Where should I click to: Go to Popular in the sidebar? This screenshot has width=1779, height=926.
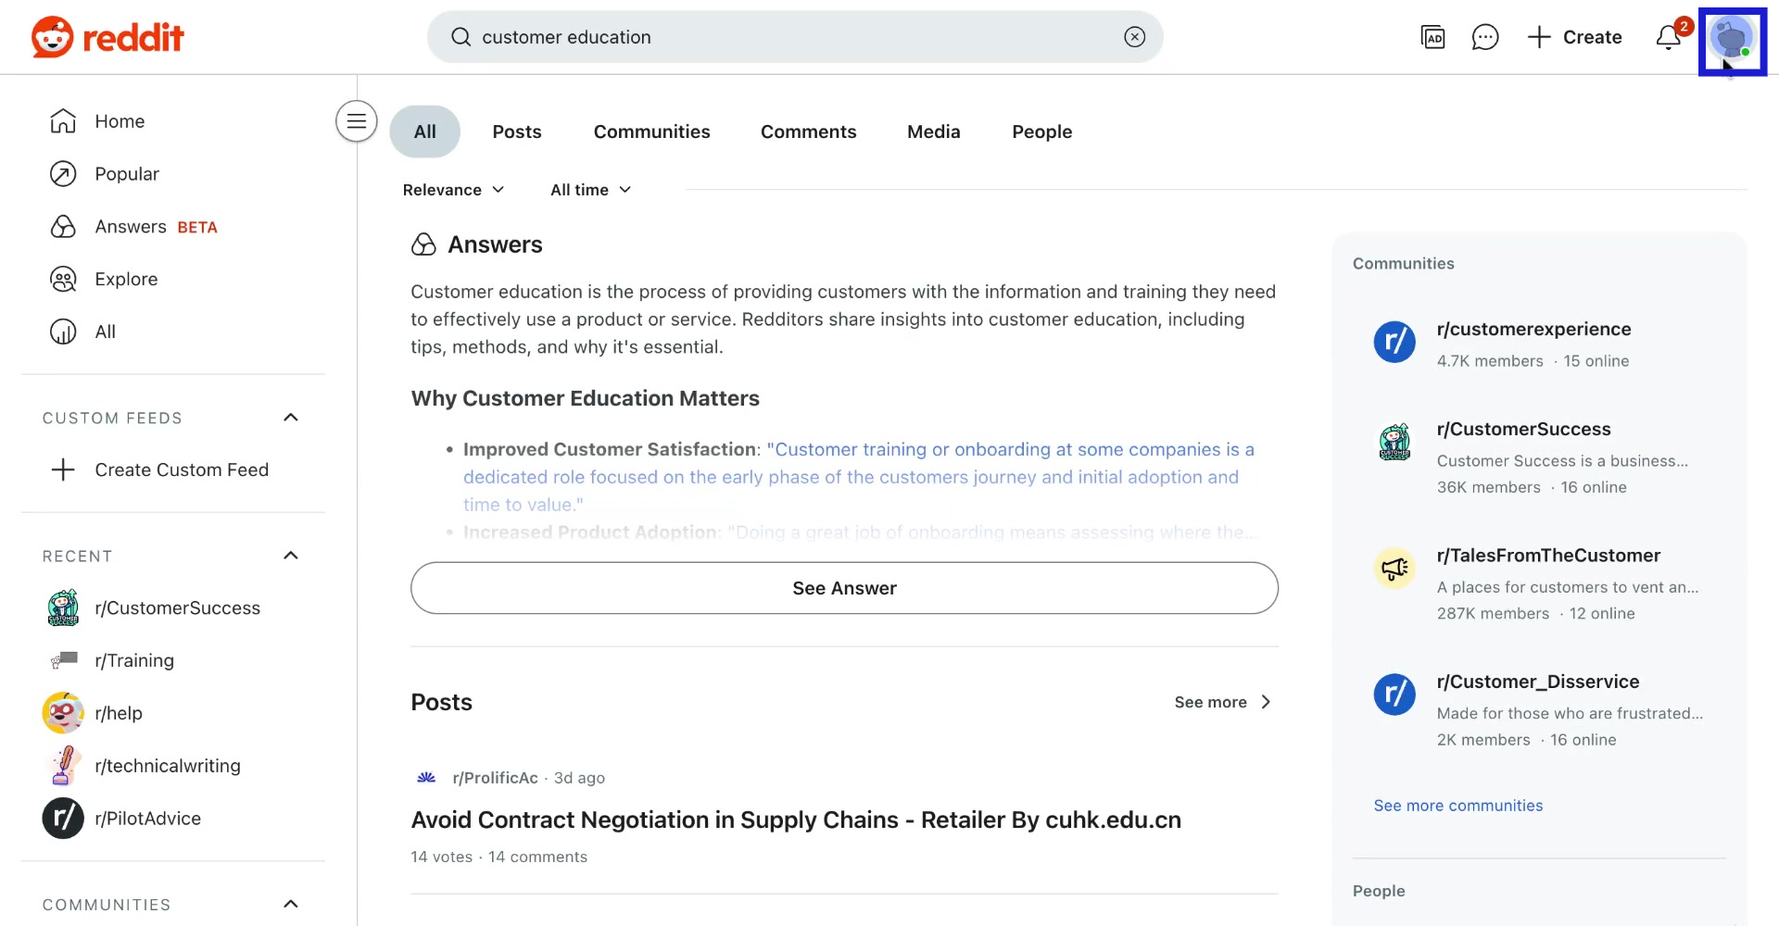[x=127, y=174]
